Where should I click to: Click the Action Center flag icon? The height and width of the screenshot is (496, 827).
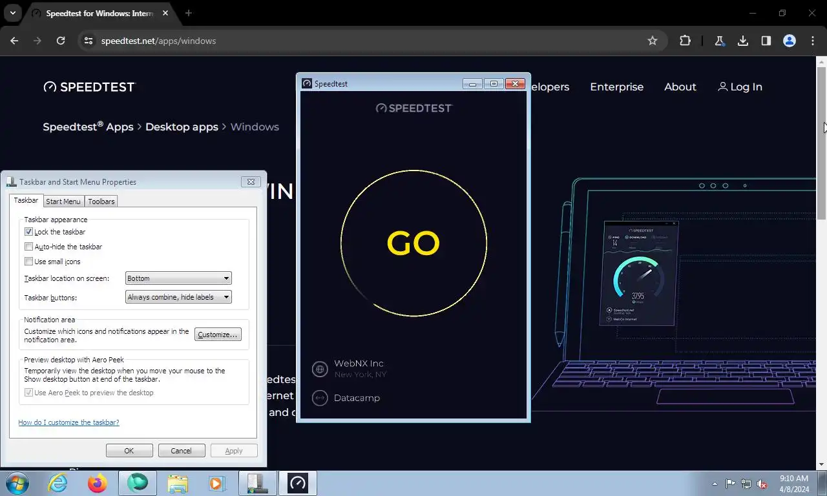730,484
